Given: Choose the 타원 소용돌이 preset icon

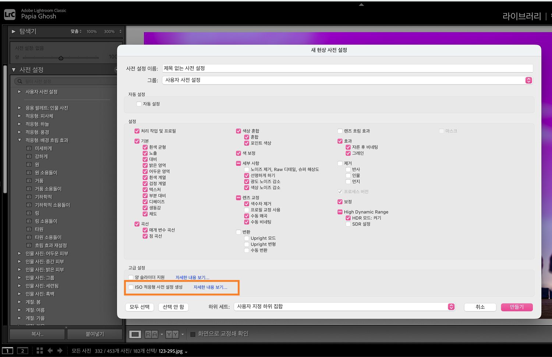Looking at the screenshot, I should [x=29, y=238].
